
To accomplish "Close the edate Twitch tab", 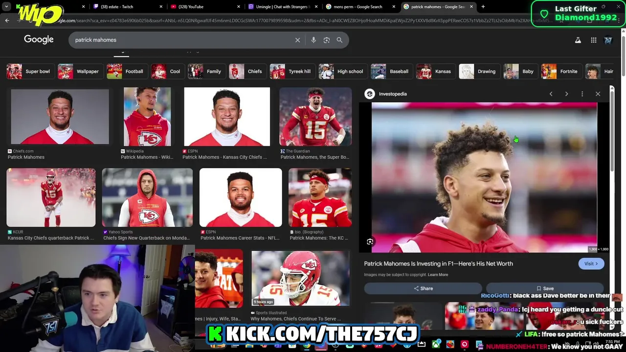I will pyautogui.click(x=161, y=7).
